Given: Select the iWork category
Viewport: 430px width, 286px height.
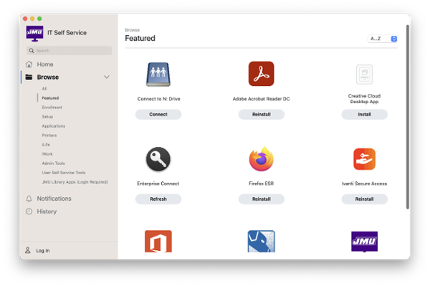Looking at the screenshot, I should tap(47, 154).
